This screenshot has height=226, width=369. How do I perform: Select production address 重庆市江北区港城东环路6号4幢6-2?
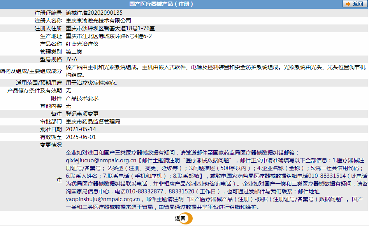click(x=109, y=36)
